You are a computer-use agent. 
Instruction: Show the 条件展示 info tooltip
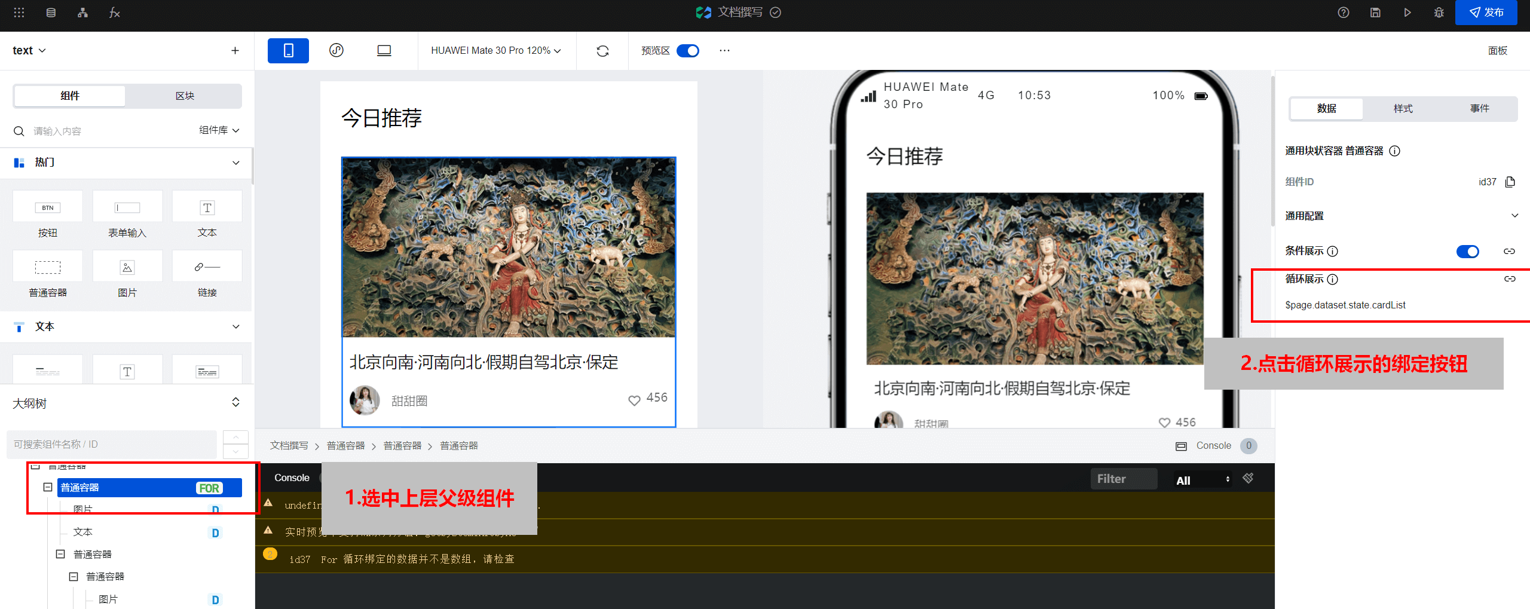pos(1333,251)
